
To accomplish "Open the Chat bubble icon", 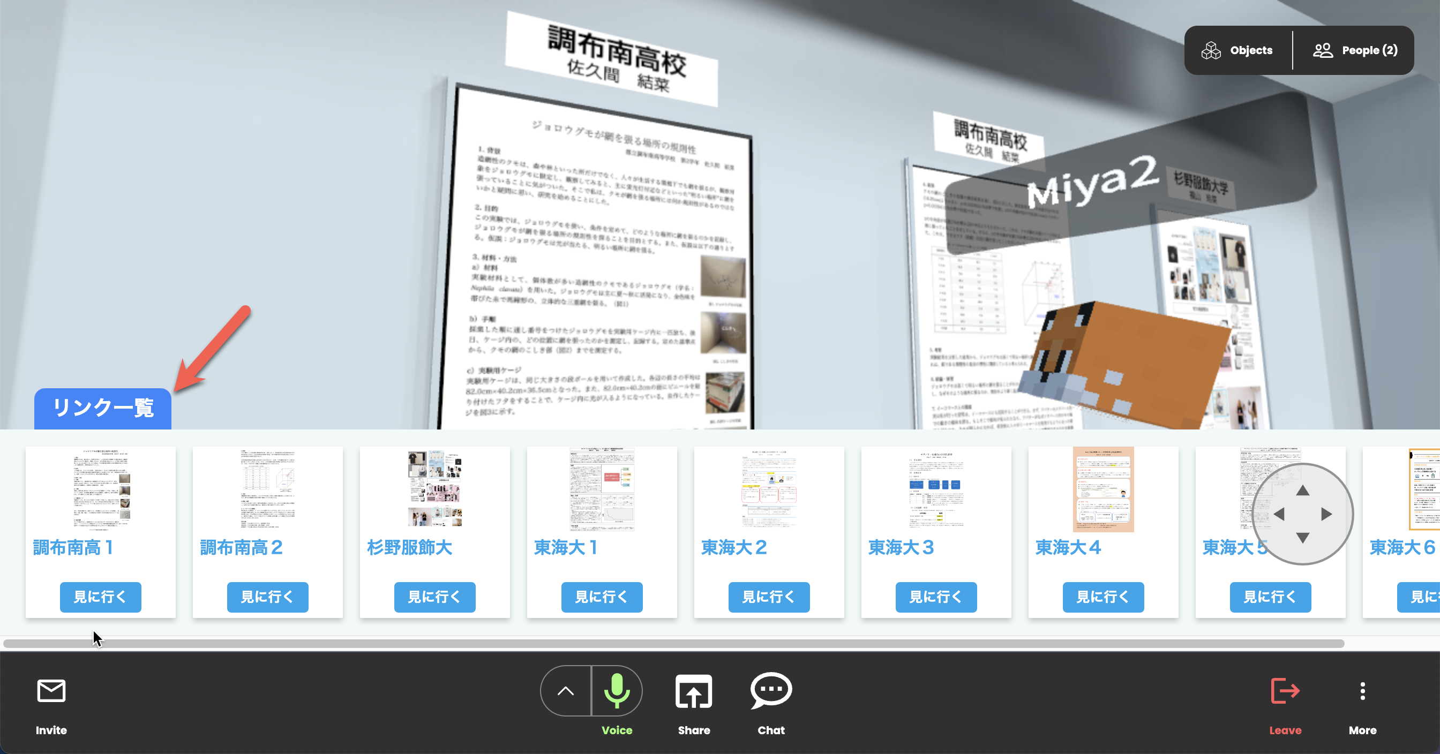I will (x=771, y=691).
